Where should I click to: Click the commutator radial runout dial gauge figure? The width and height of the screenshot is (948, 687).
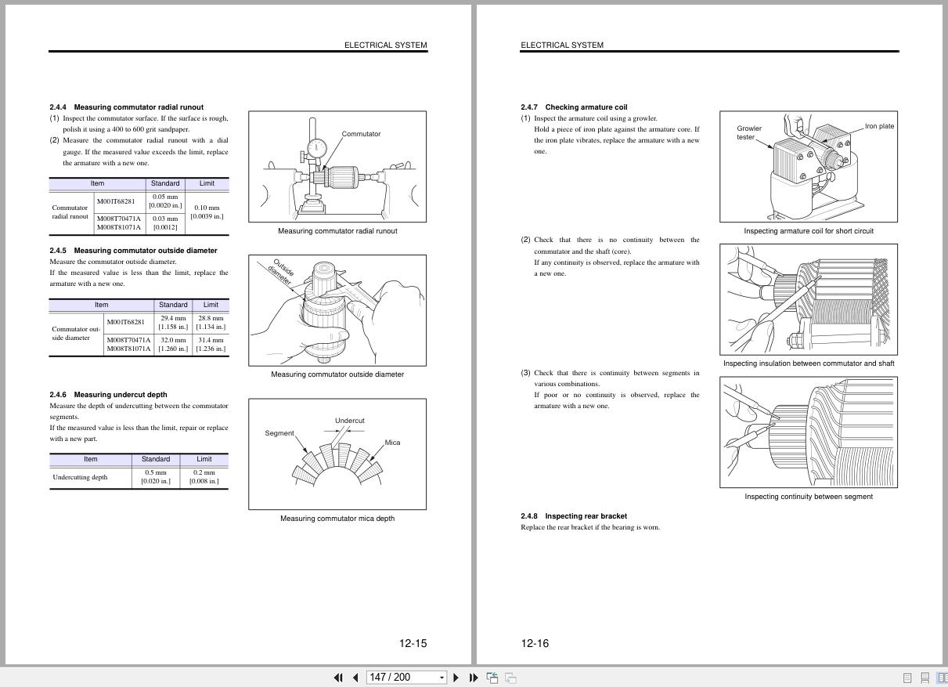337,167
